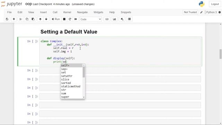Click the bar chart toolbar icon
The width and height of the screenshot is (222, 125).
(x=114, y=19)
